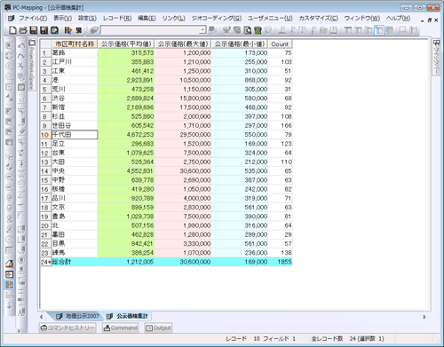Click the document preview magnifier toolbar icon

click(248, 30)
